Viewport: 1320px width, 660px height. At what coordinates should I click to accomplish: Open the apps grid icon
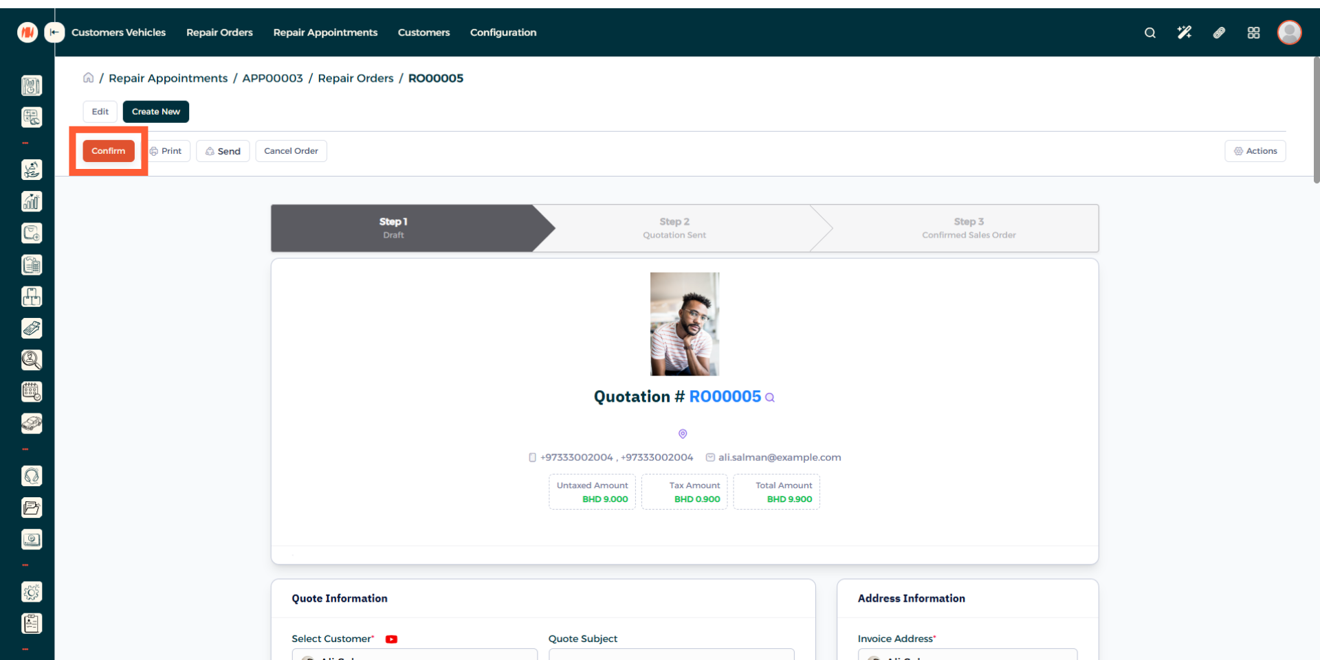[1253, 33]
